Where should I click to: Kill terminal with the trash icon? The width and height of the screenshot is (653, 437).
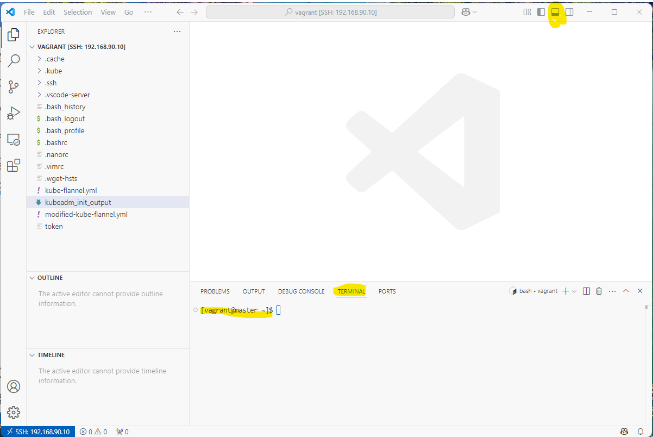(x=599, y=291)
